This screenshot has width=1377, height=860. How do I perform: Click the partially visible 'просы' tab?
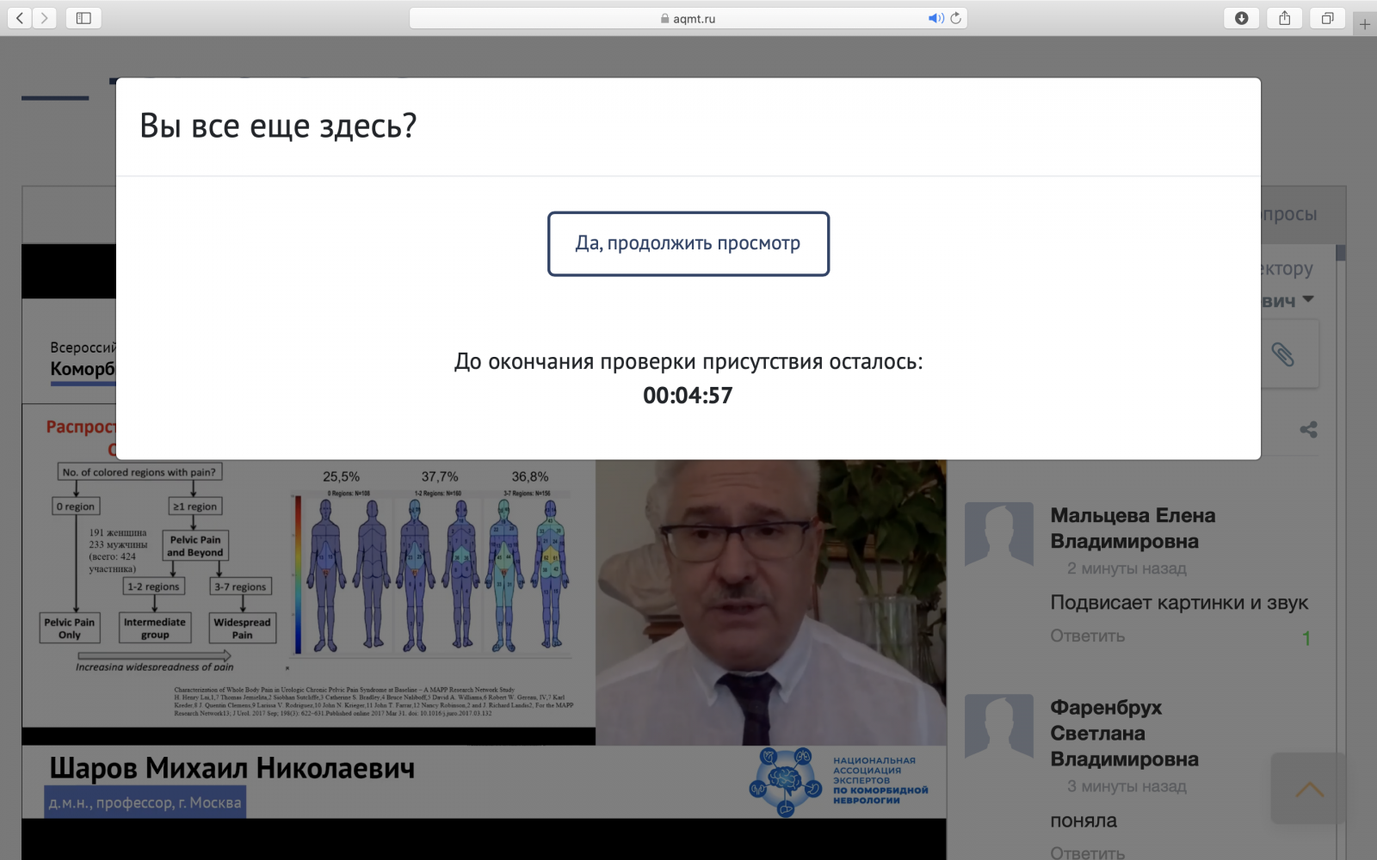(x=1289, y=214)
